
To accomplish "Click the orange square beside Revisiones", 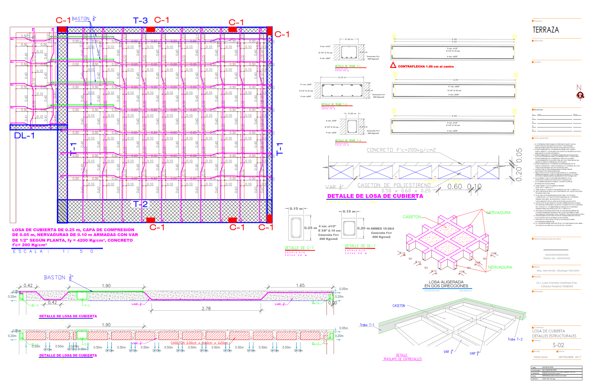I will (533, 110).
